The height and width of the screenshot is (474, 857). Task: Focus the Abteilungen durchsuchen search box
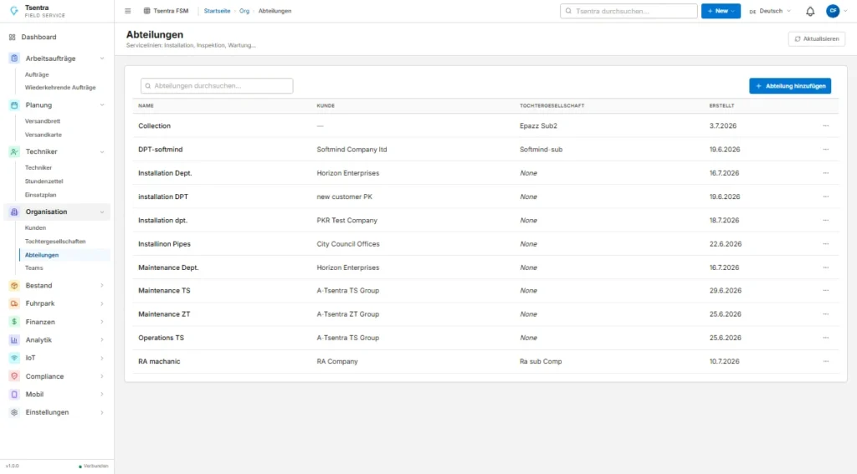tap(217, 86)
